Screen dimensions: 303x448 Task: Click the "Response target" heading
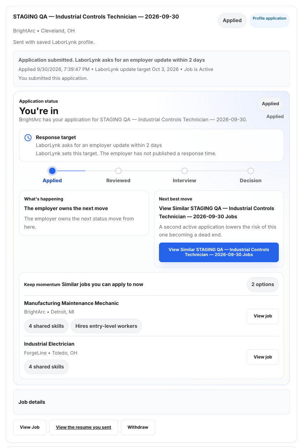coord(56,137)
